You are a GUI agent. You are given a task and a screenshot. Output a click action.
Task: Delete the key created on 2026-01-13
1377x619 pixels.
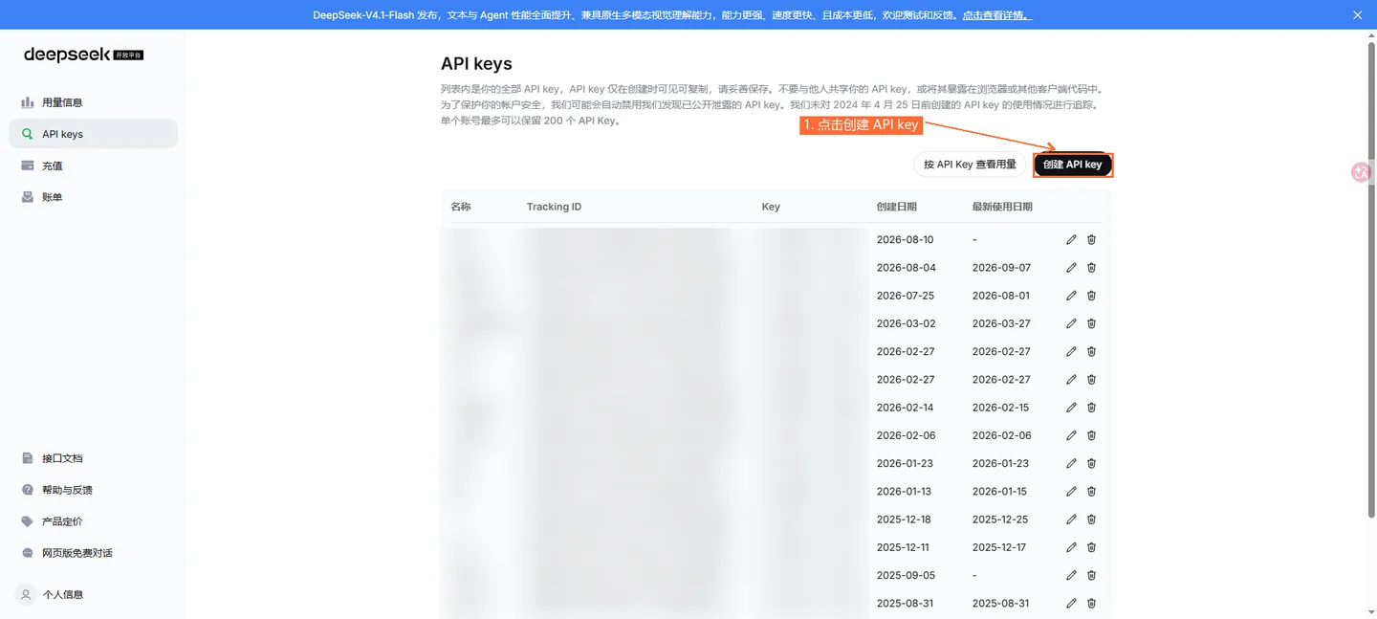[1091, 491]
